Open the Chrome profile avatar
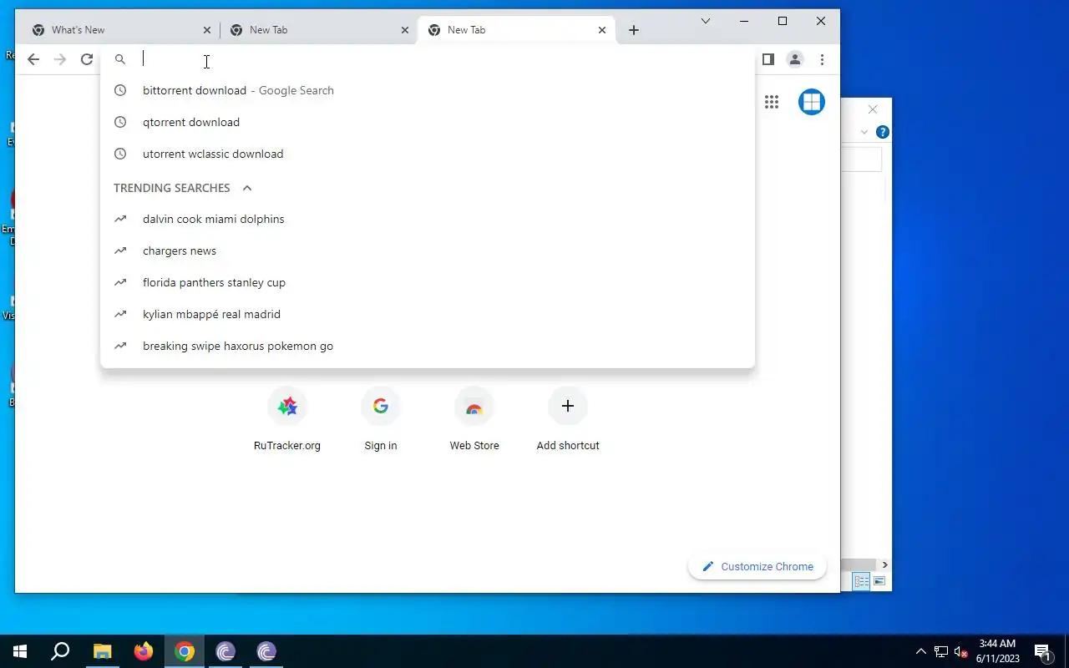The height and width of the screenshot is (668, 1069). coord(795,59)
